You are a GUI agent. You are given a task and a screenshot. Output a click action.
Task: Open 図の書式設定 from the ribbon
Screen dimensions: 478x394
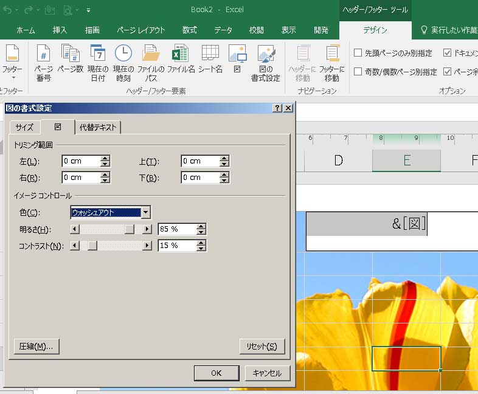(266, 63)
